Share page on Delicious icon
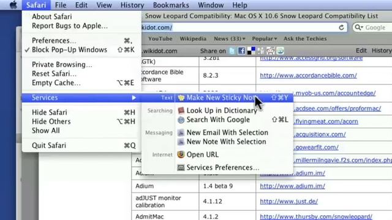This screenshot has height=220, width=392. tap(251, 51)
